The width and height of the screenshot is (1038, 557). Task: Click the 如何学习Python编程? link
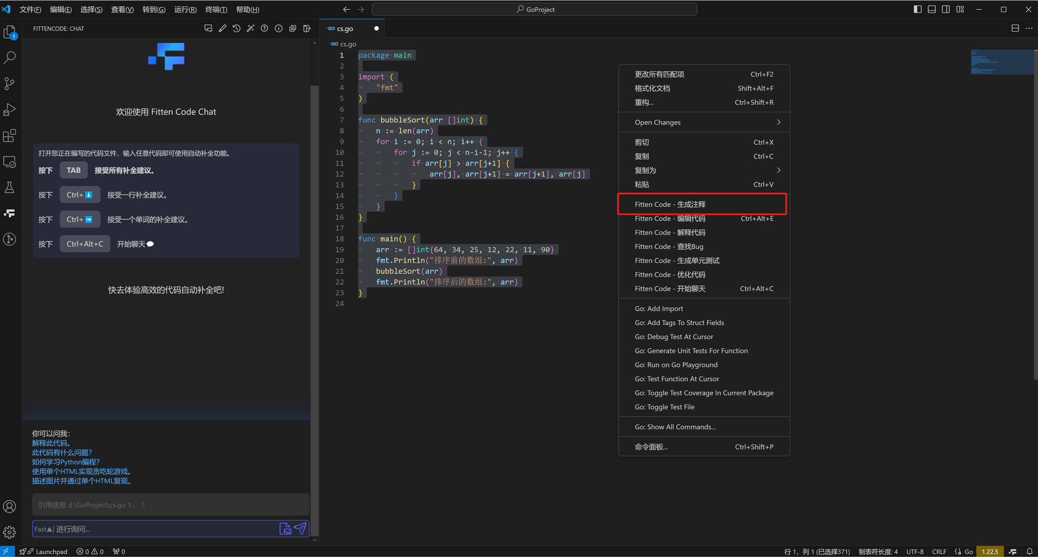(x=66, y=462)
